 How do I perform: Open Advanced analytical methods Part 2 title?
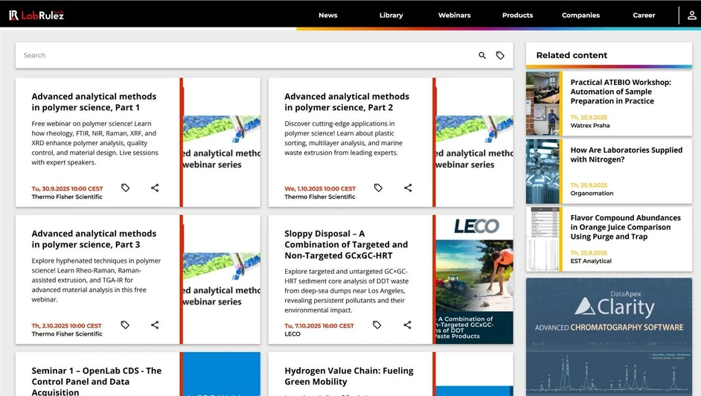pyautogui.click(x=347, y=102)
